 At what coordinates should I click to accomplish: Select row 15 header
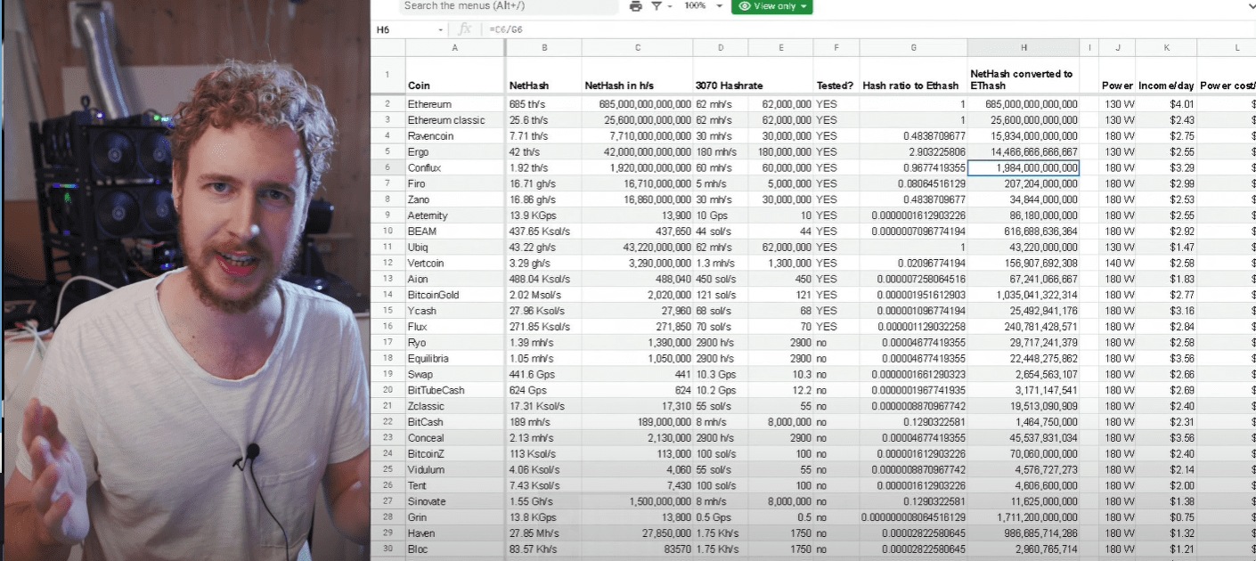(x=387, y=311)
